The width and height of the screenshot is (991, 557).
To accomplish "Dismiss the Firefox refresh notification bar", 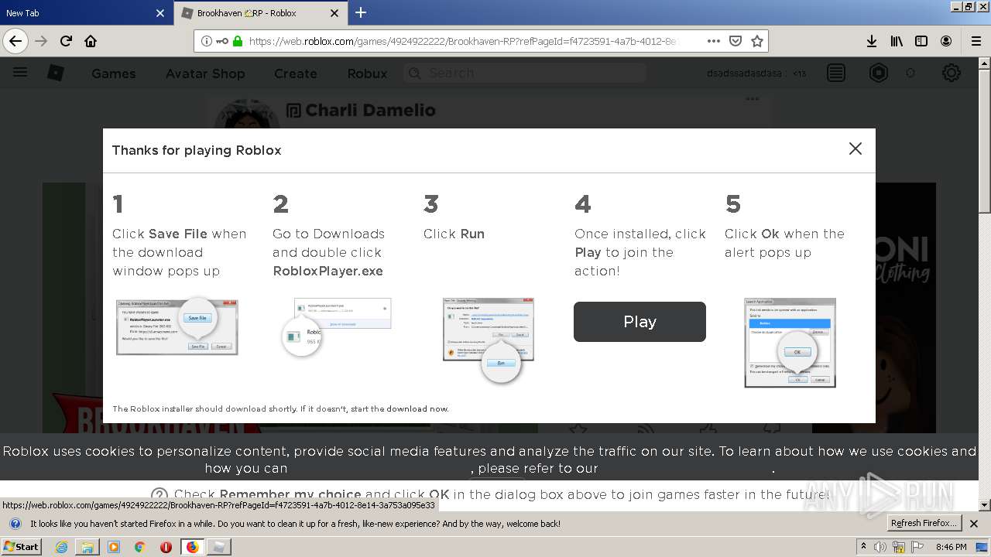I will 974,524.
